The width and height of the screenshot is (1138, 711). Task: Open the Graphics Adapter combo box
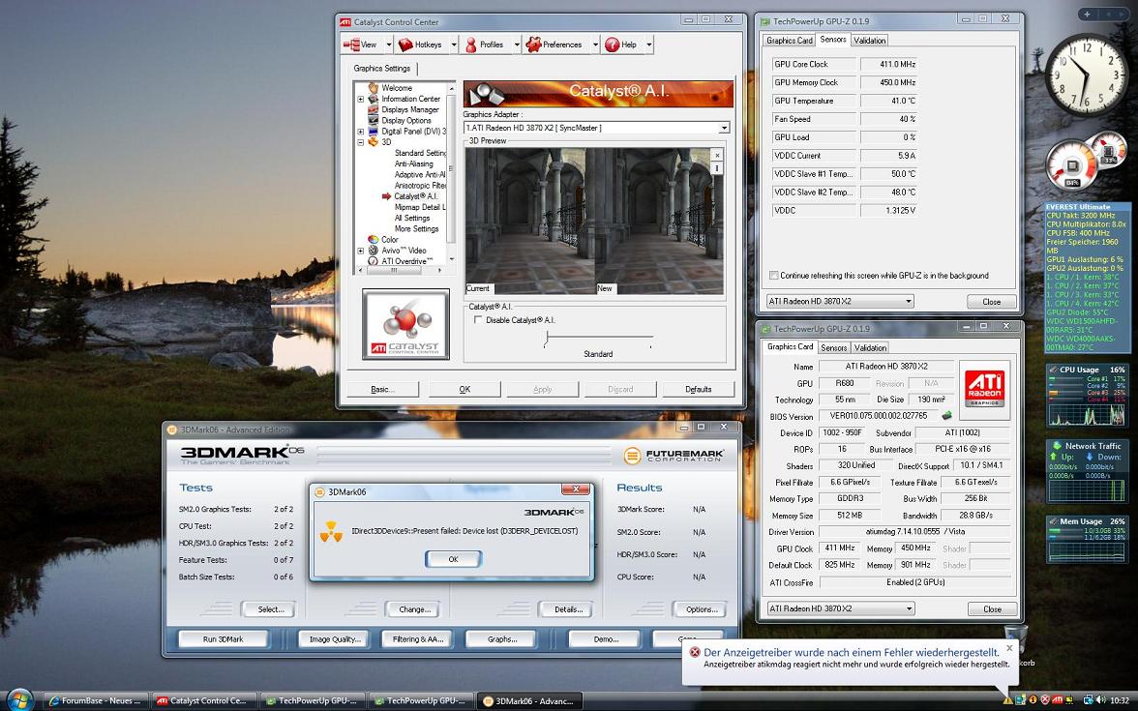pyautogui.click(x=596, y=128)
